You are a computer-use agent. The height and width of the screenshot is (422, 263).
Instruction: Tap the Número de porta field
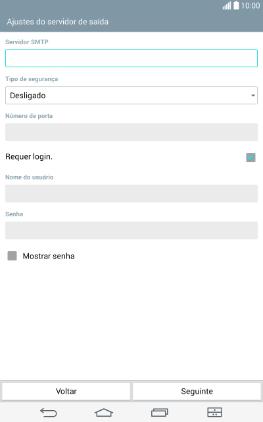131,132
